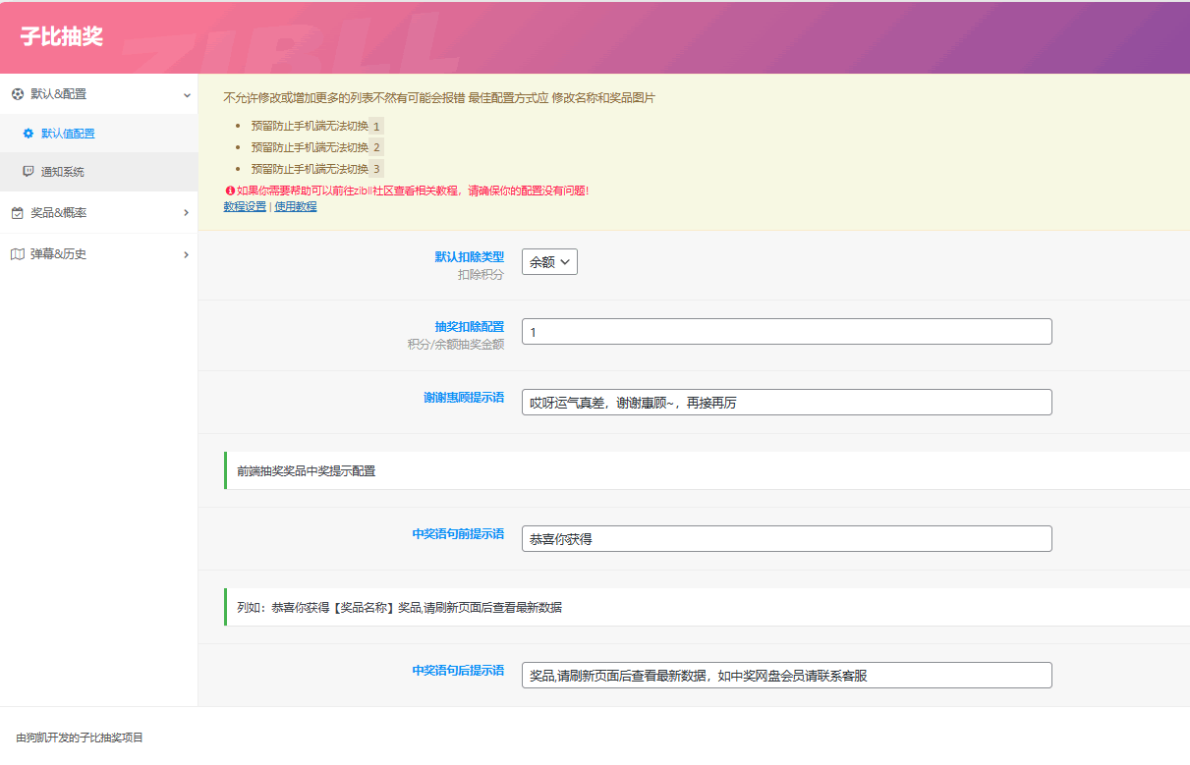Click the calendar icon beside 奖品&概率
The image size is (1190, 765).
point(18,213)
